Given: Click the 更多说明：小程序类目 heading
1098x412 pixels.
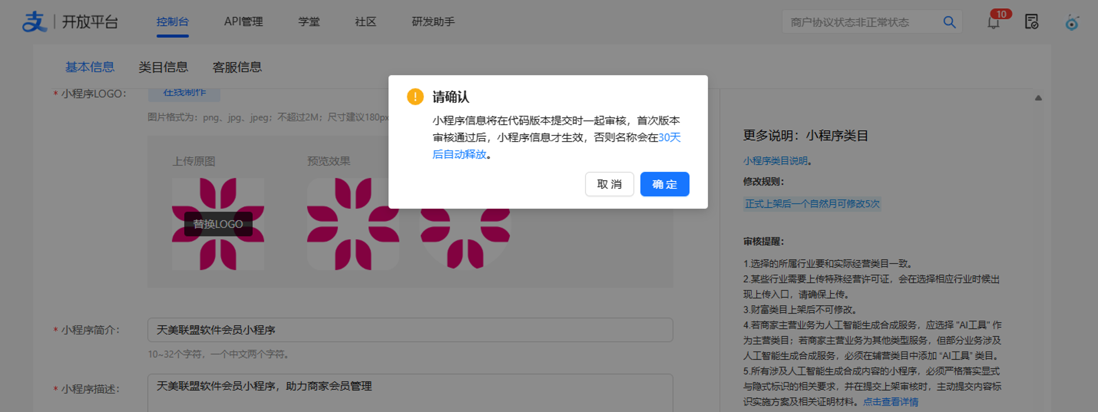Looking at the screenshot, I should click(x=805, y=135).
